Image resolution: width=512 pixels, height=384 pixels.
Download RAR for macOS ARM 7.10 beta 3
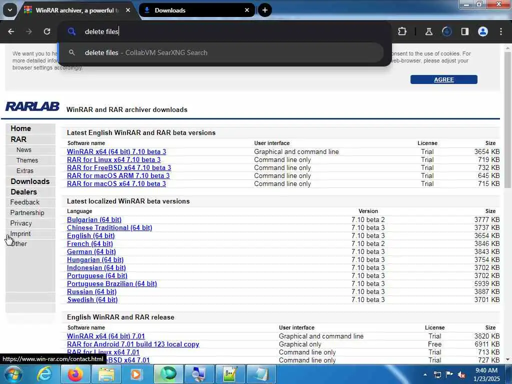(118, 175)
